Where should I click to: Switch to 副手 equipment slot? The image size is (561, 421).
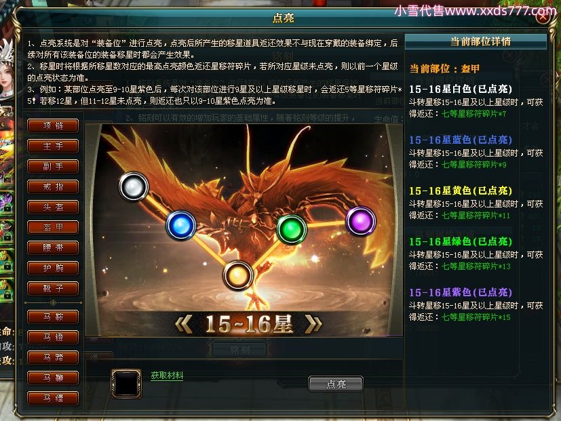coord(53,166)
